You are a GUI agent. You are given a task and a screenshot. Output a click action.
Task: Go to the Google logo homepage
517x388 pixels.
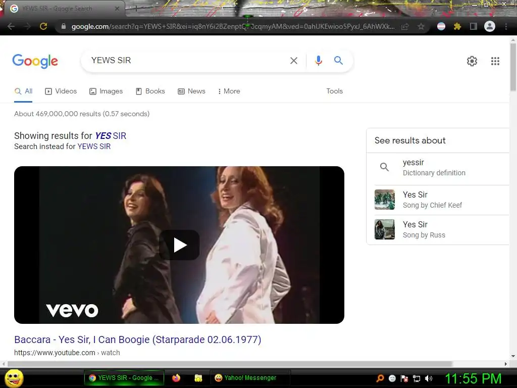tap(35, 61)
